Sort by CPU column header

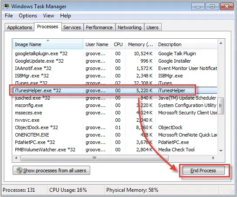[x=118, y=44]
